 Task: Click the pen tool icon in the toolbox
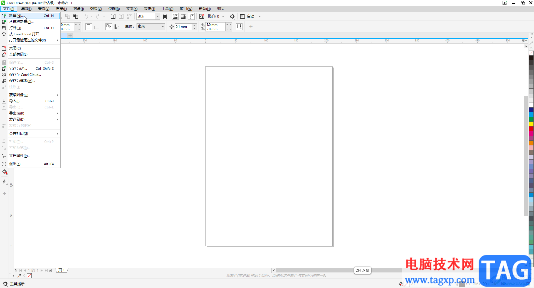click(x=4, y=182)
